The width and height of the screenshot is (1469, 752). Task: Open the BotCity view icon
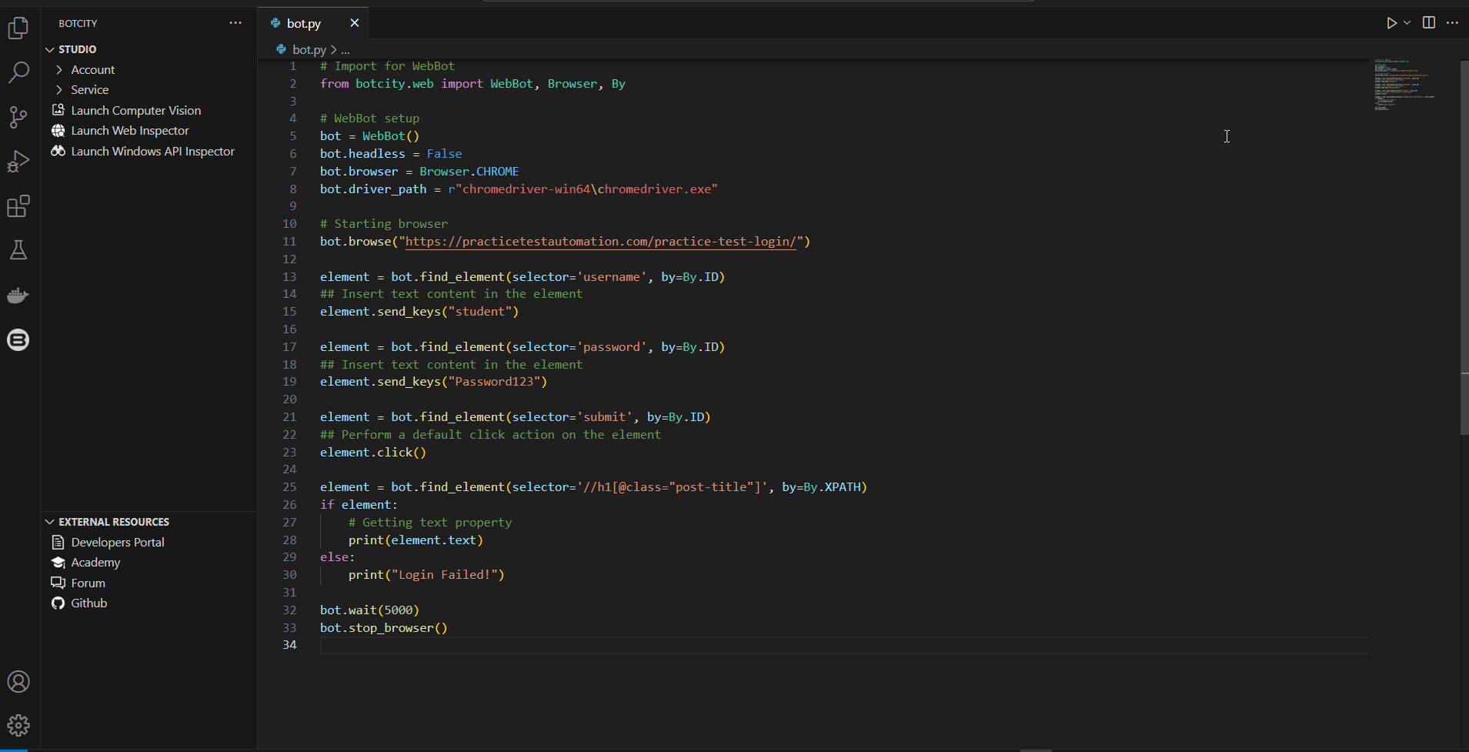pyautogui.click(x=18, y=339)
